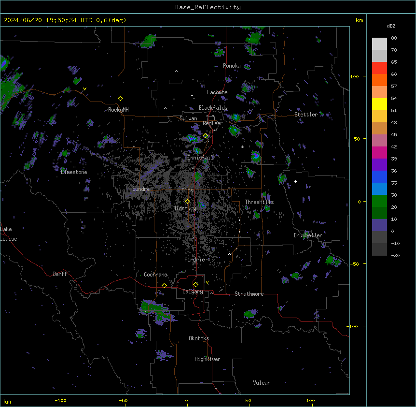The width and height of the screenshot is (416, 407).
Task: Click the Vulcan town label
Action: pos(262,383)
